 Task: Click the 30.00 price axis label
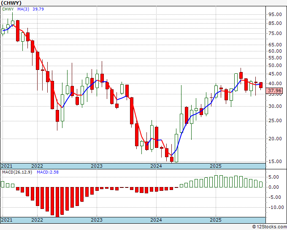(275, 106)
